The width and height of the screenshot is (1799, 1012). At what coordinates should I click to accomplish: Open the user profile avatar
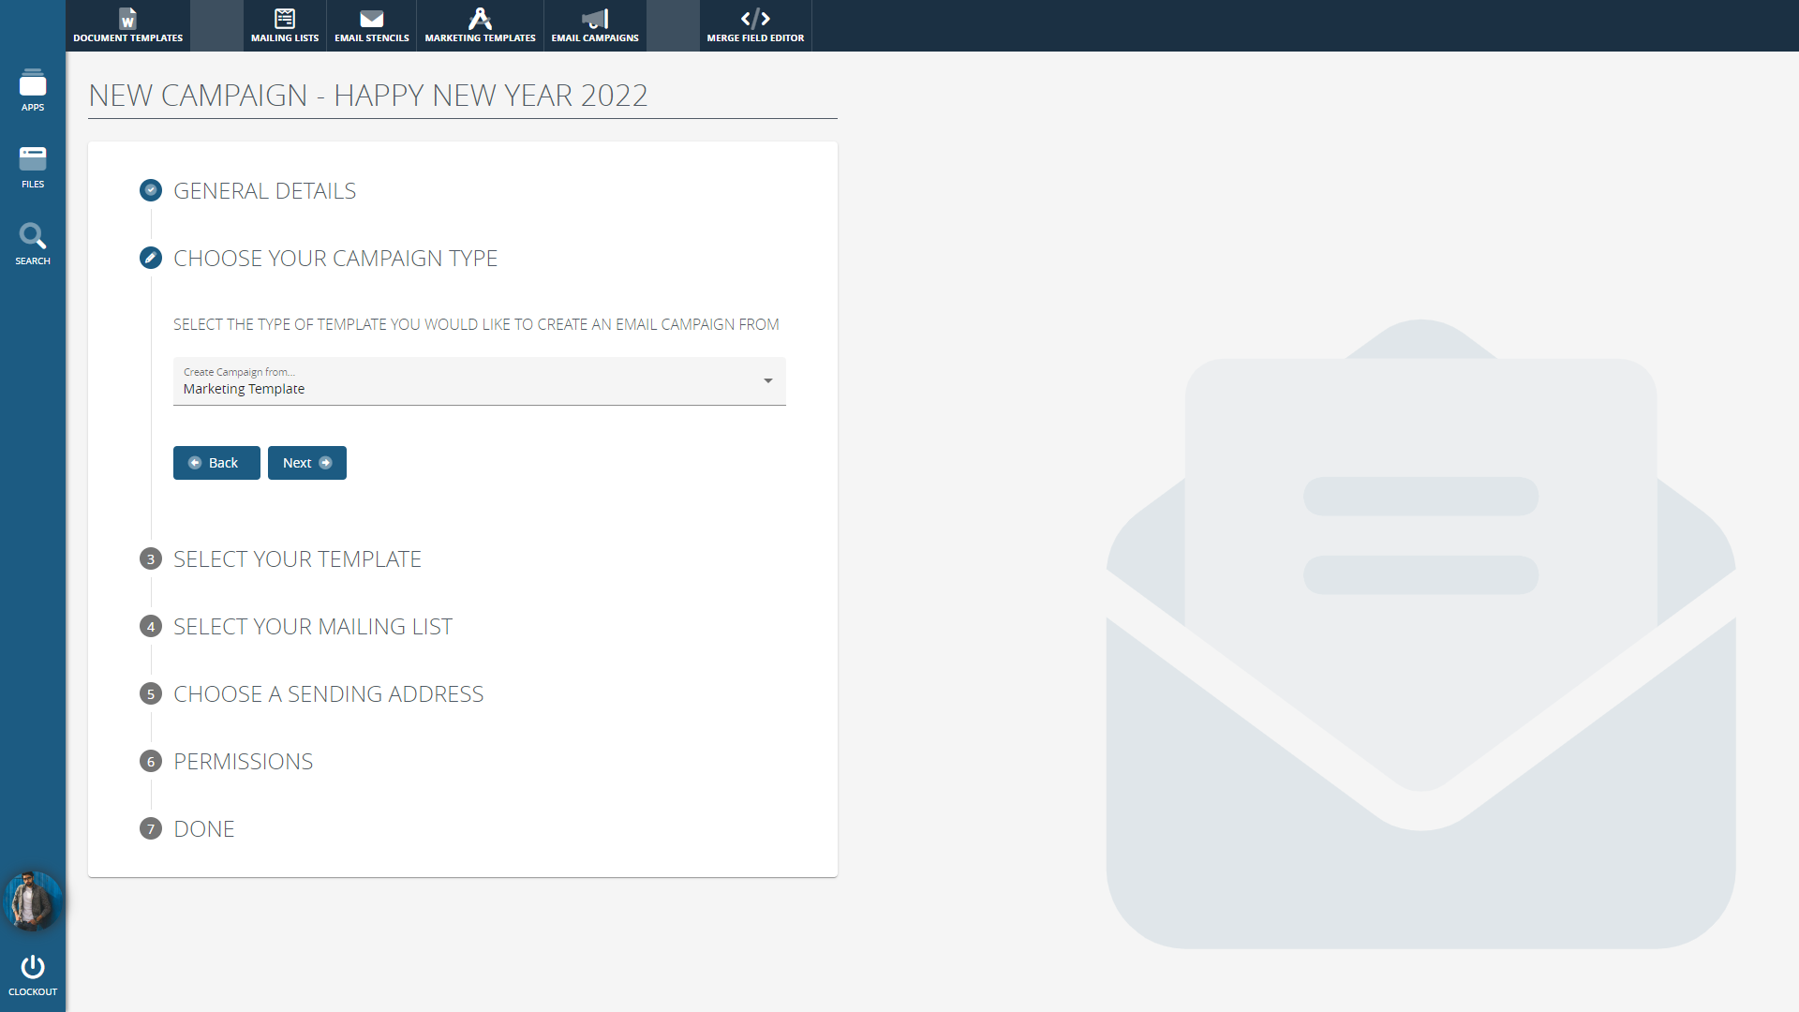[x=33, y=901]
